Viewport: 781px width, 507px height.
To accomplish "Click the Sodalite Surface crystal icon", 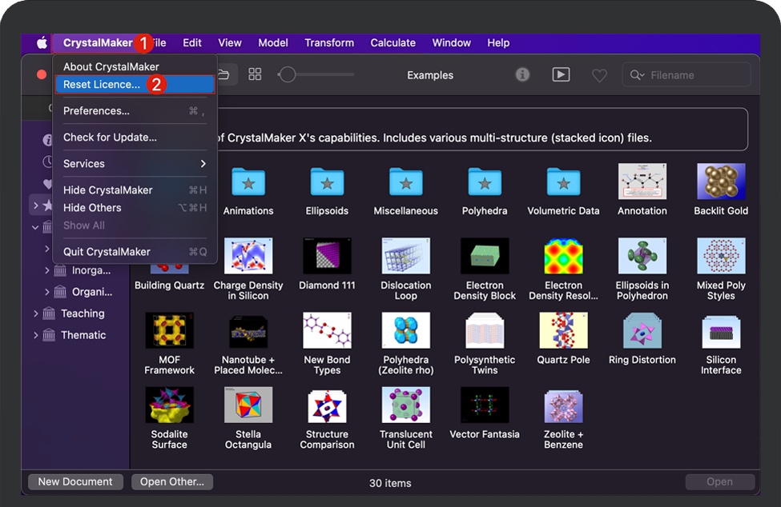I will tap(169, 405).
